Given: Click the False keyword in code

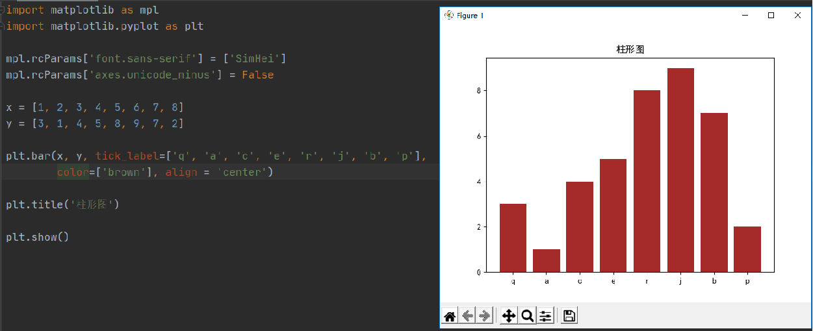Looking at the screenshot, I should click(x=258, y=75).
